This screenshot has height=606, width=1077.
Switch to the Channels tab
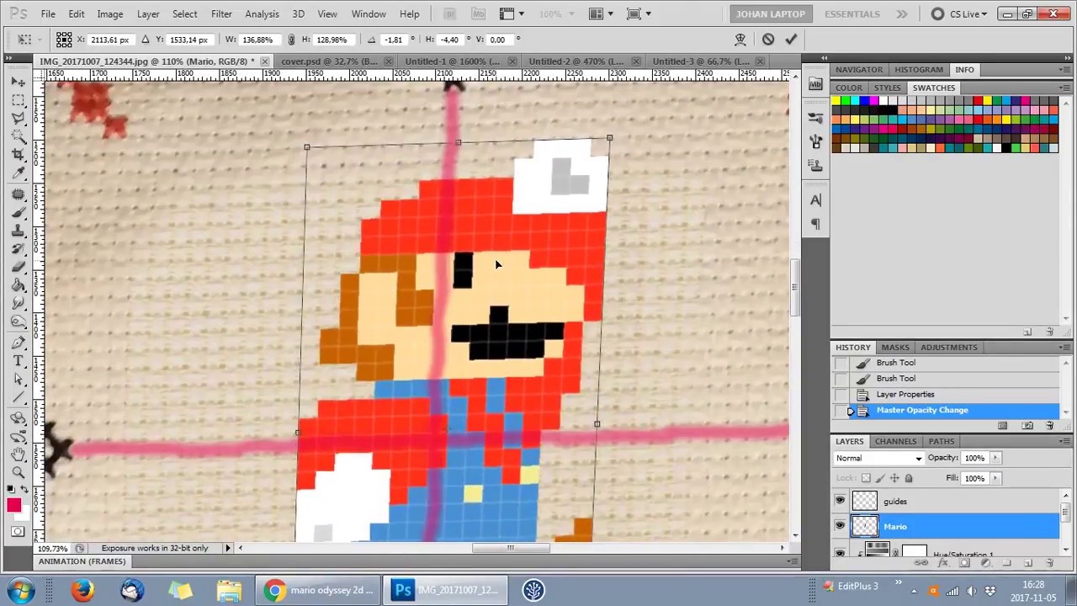tap(895, 441)
